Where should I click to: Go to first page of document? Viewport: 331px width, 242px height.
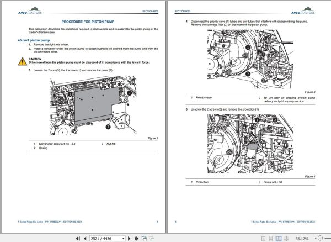coord(78,238)
